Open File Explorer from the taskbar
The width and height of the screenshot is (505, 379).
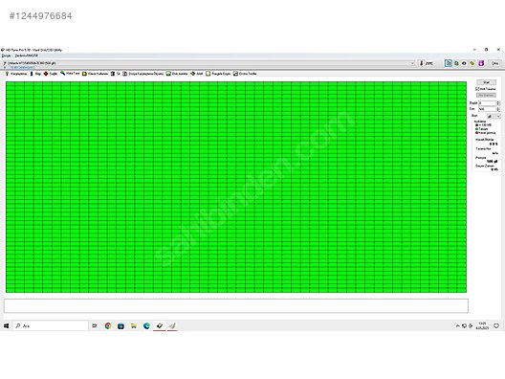coord(134,326)
